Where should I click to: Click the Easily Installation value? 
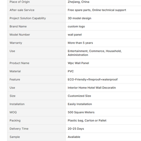pyautogui.click(x=80, y=104)
